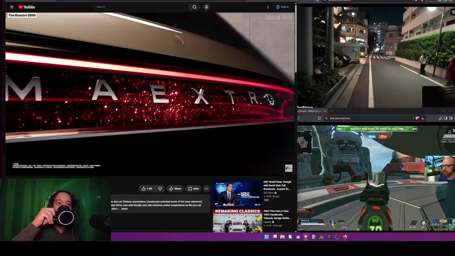
Task: Click the night street stream video
Action: click(x=376, y=57)
